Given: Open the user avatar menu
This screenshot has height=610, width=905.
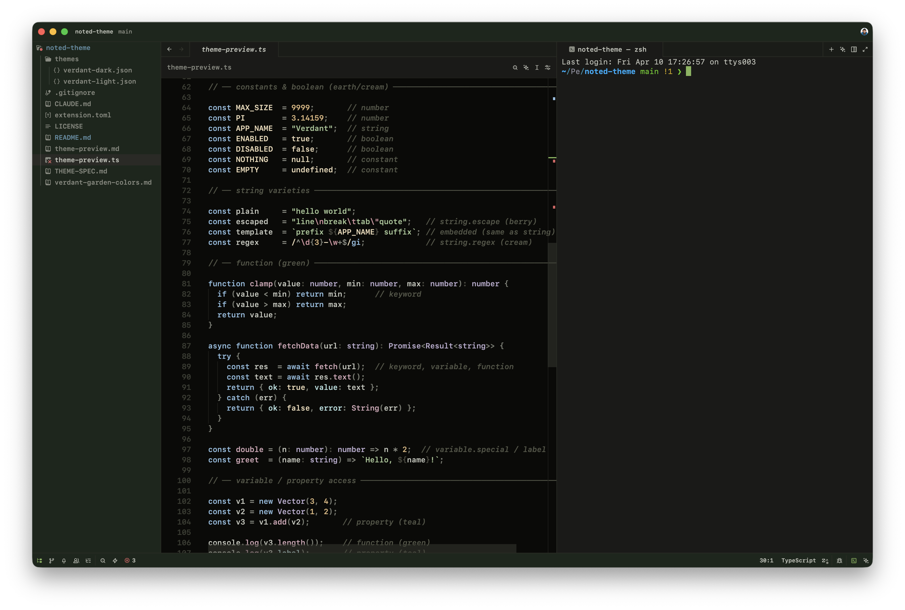Looking at the screenshot, I should [x=864, y=32].
